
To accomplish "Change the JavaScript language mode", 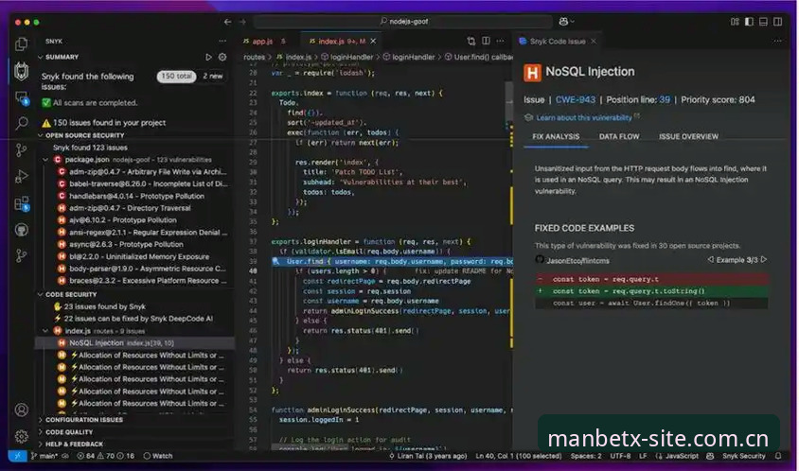I will [x=682, y=456].
